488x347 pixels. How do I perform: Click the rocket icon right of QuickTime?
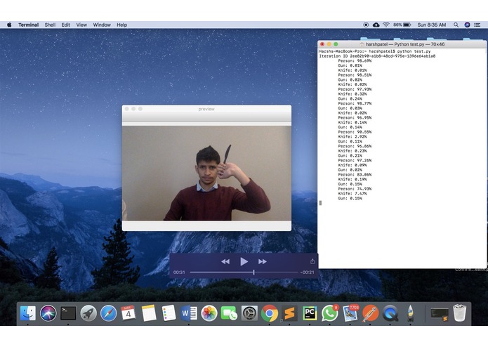(411, 313)
